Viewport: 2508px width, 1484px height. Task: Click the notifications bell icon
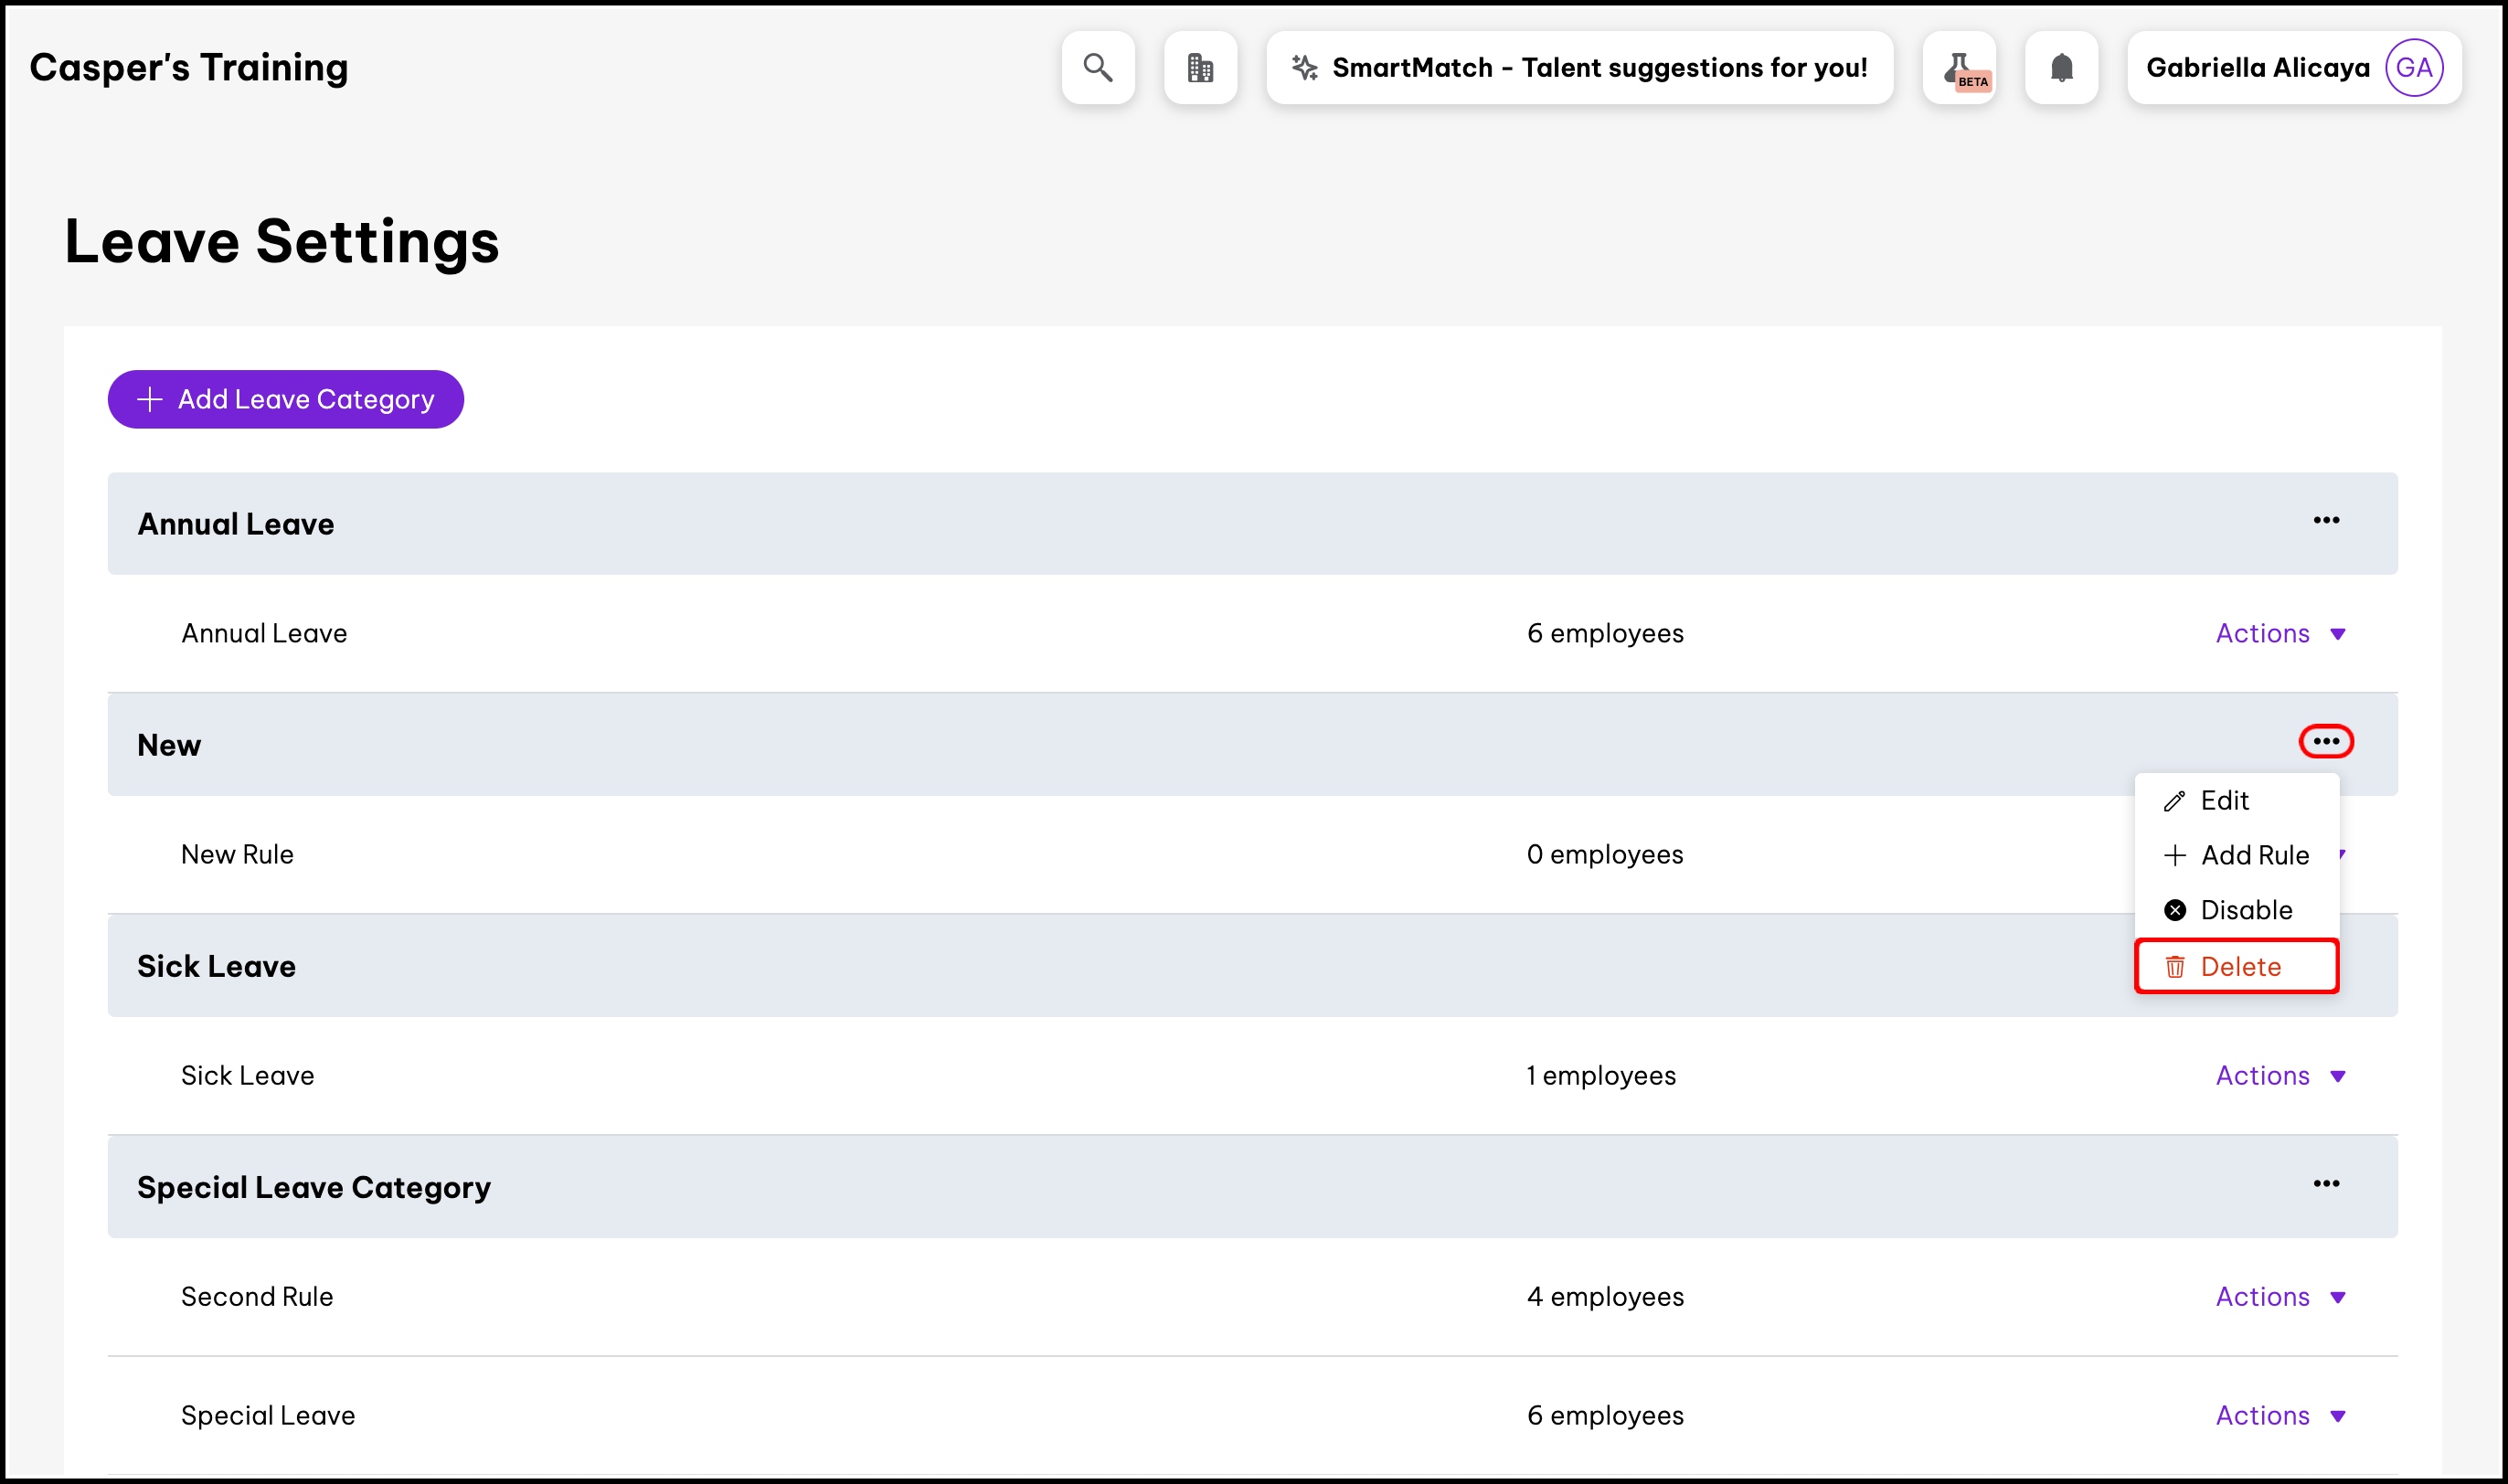click(2061, 67)
